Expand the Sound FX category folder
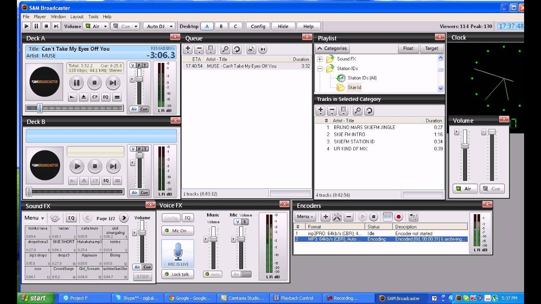Viewport: 541px width, 304px height. click(320, 59)
